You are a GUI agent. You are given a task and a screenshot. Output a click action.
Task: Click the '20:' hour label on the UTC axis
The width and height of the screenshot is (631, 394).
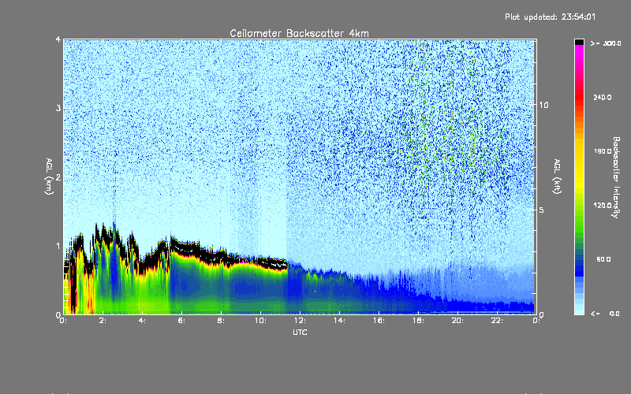click(x=457, y=321)
